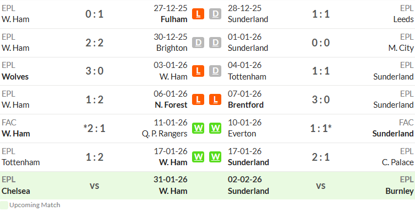Image resolution: width=415 pixels, height=216 pixels.
Task: Click the Brentford 3:0 Sunderland score
Action: [x=321, y=99]
